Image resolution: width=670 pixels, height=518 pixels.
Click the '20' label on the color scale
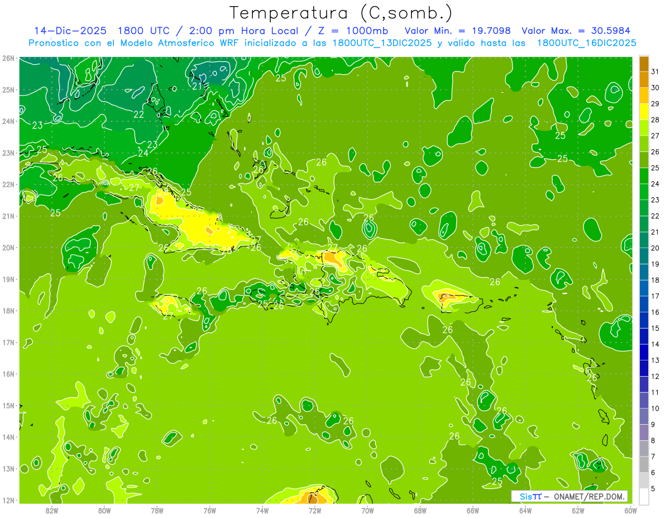click(x=655, y=248)
